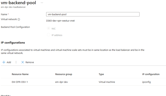Click the Name input field
The width and height of the screenshot is (166, 96).
click(x=93, y=14)
